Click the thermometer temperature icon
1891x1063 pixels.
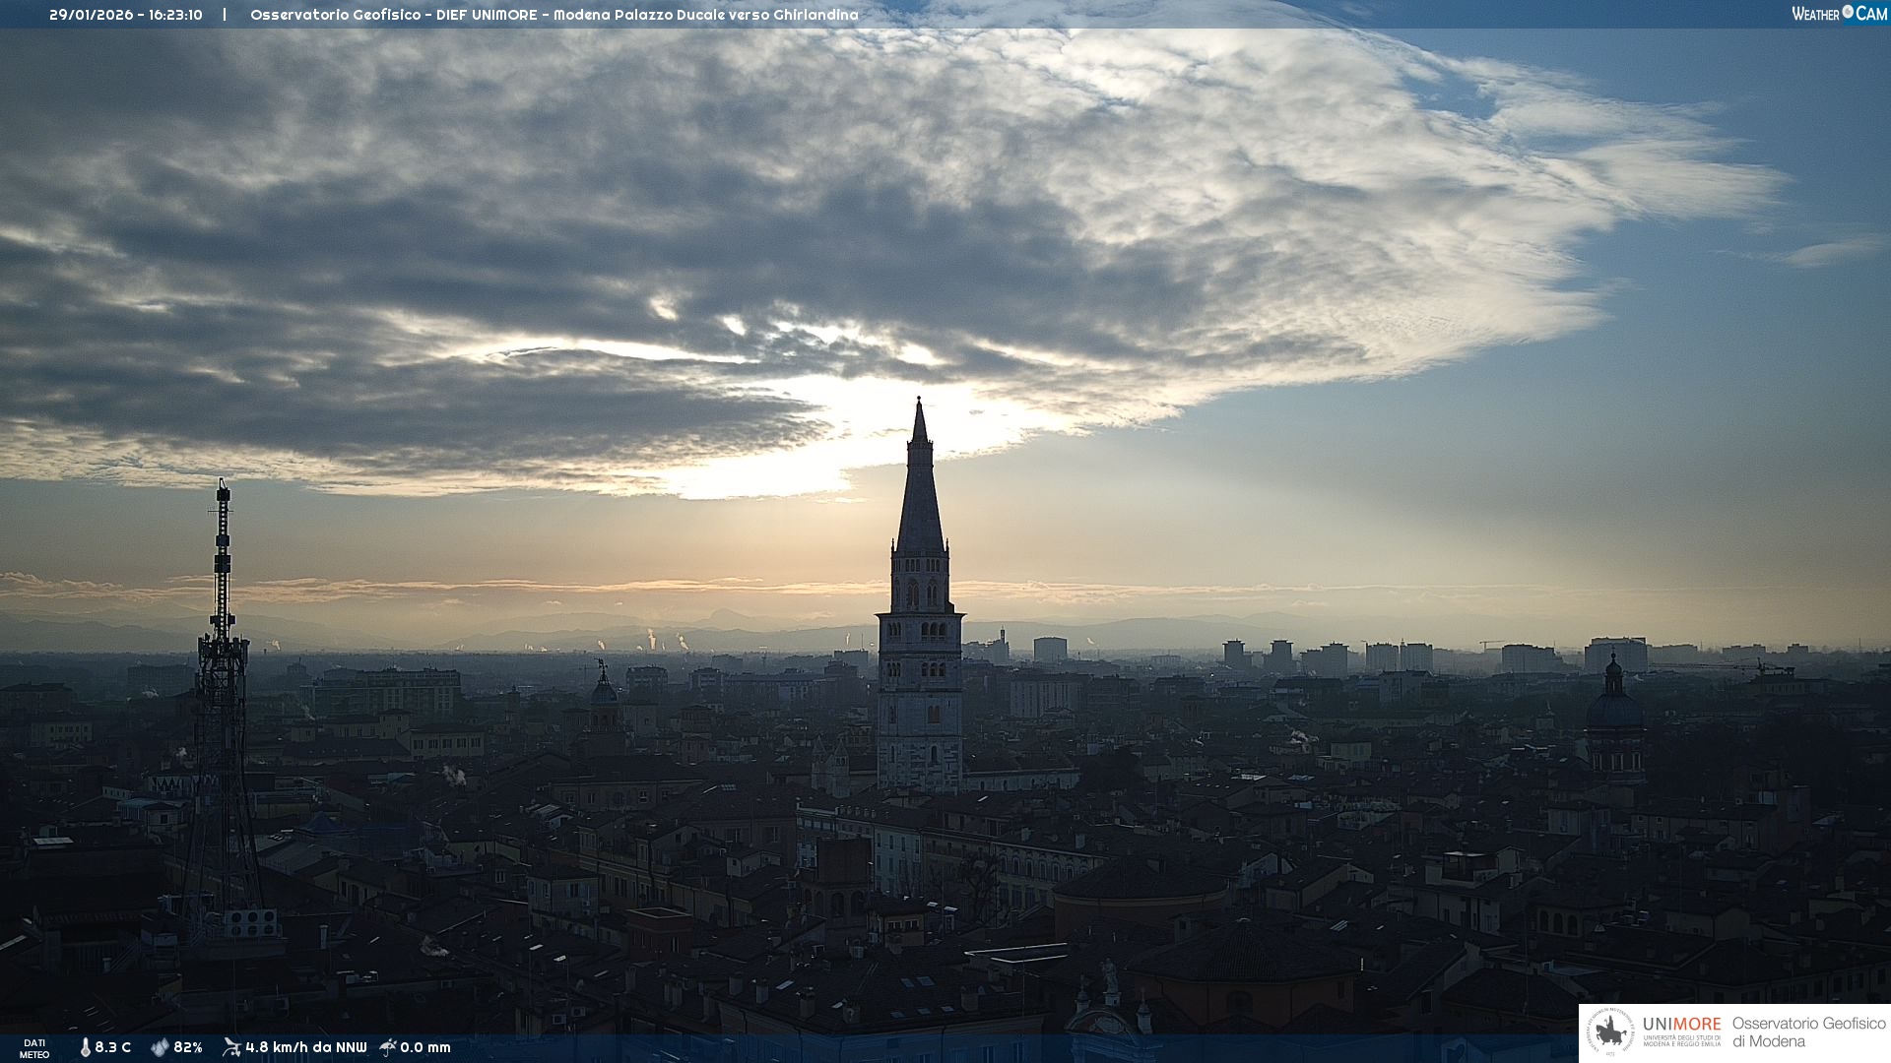85,1047
